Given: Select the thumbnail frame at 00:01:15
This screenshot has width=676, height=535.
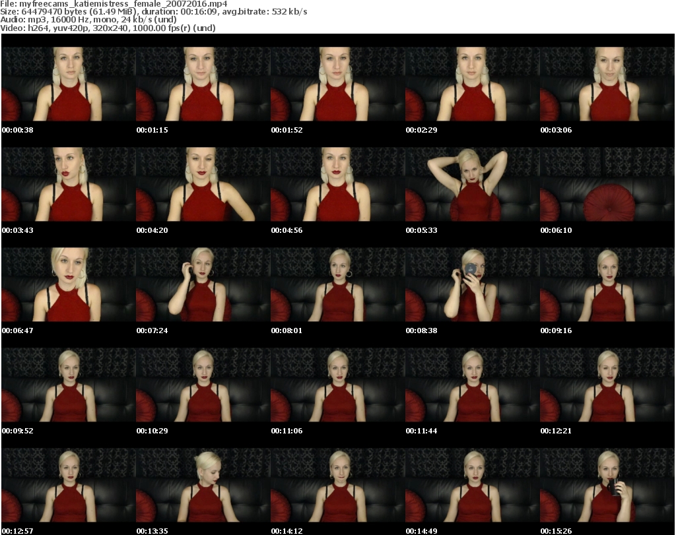Looking at the screenshot, I should click(203, 84).
